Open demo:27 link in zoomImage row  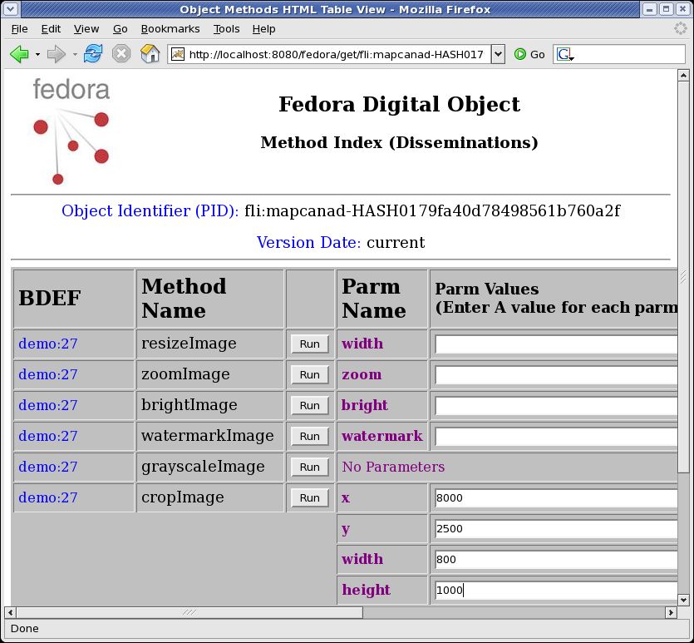48,374
